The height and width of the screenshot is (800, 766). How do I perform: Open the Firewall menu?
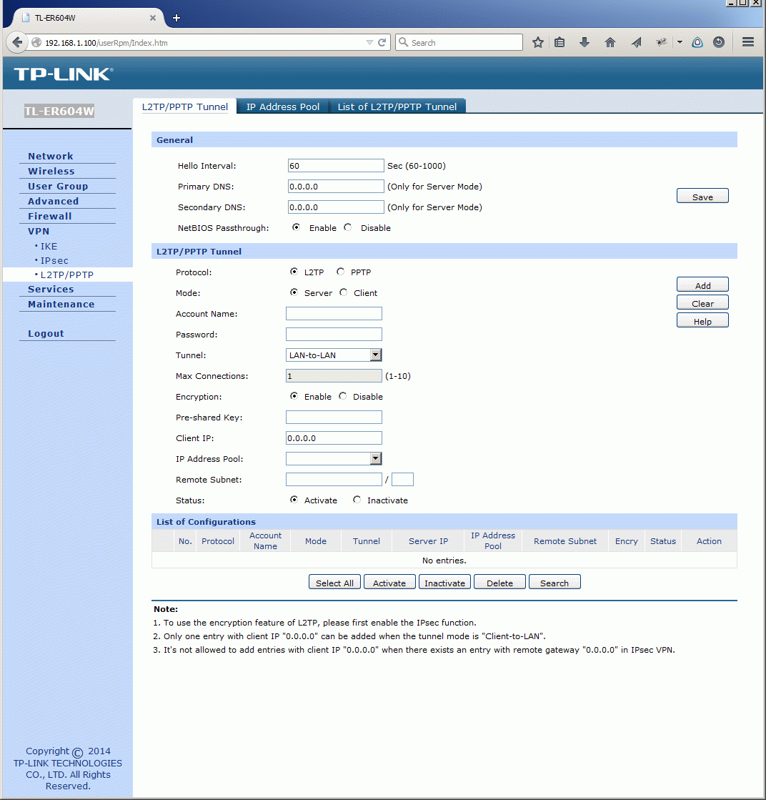49,216
